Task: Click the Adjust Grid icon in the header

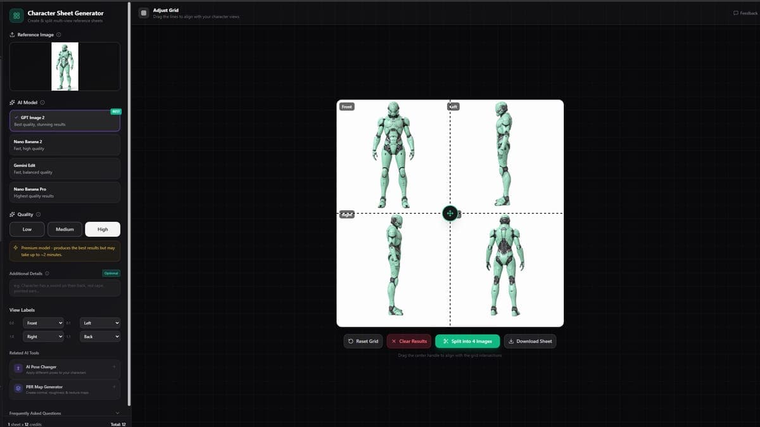Action: [144, 13]
